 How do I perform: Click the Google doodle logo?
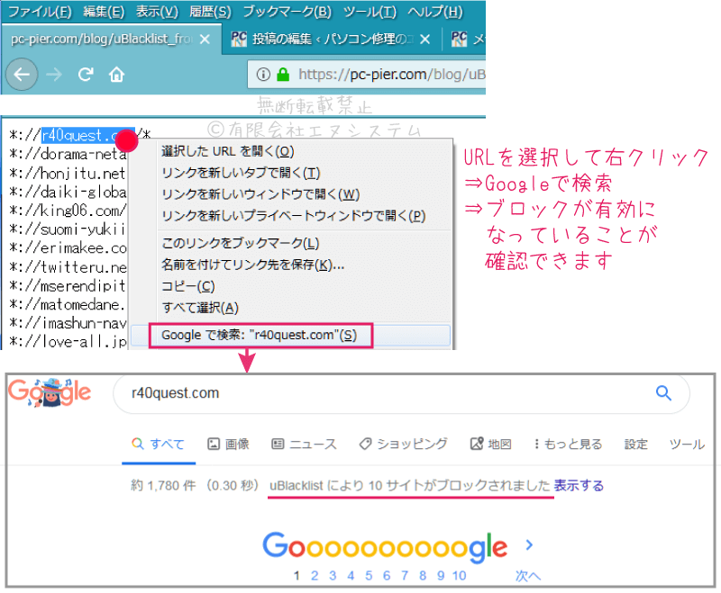click(50, 393)
